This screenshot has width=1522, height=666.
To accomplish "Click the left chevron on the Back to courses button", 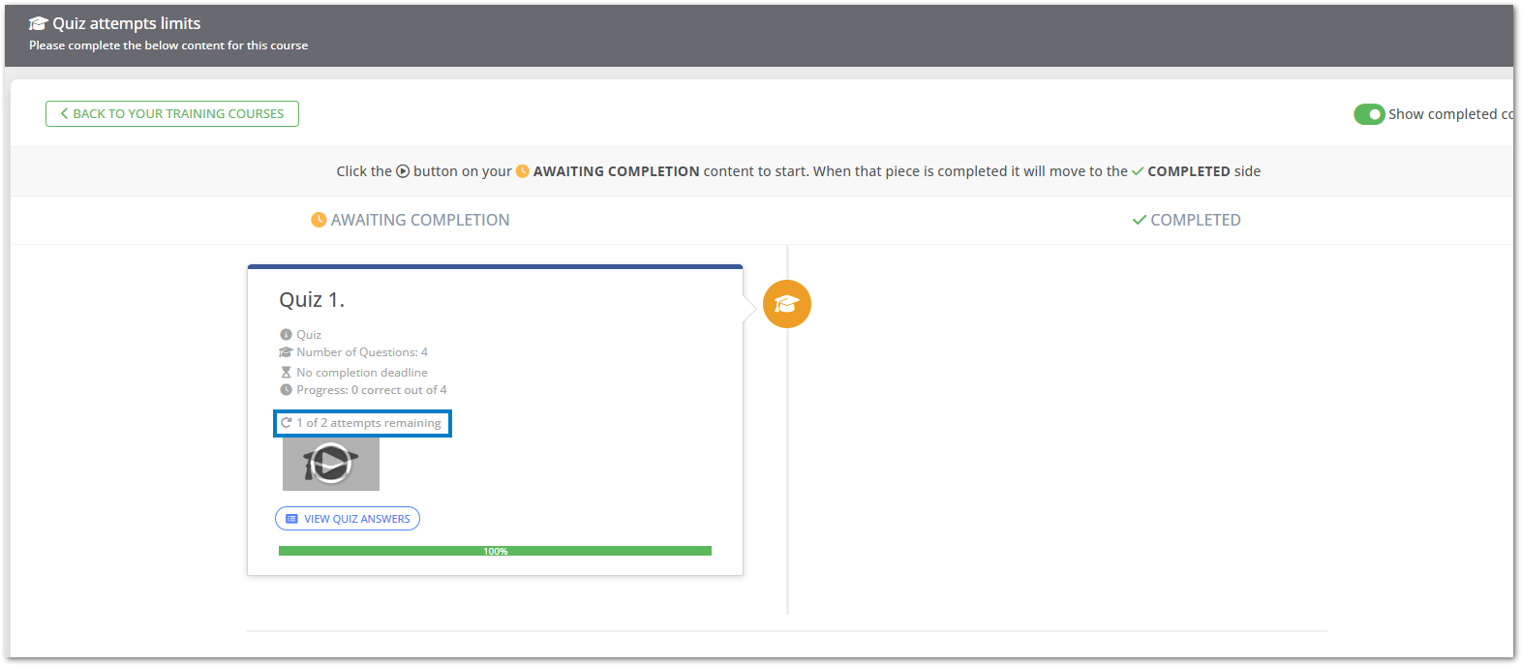I will click(64, 113).
